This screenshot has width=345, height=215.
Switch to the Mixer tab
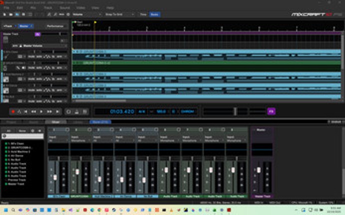point(55,122)
